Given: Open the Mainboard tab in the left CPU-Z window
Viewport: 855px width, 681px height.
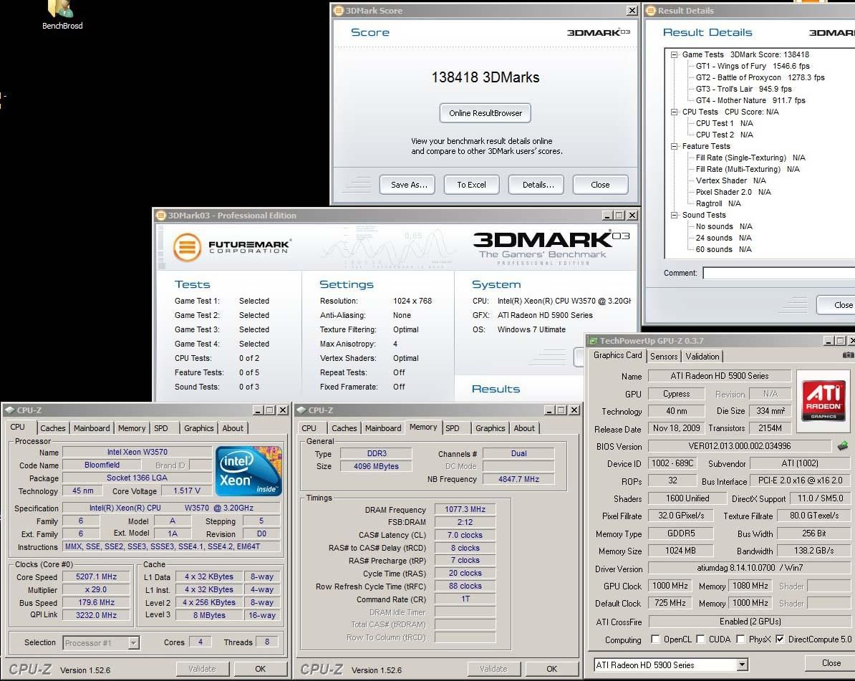Looking at the screenshot, I should pos(92,428).
